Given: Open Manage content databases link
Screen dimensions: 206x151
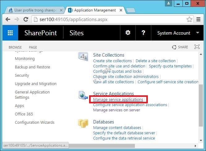Looking at the screenshot, I should pos(117,127).
